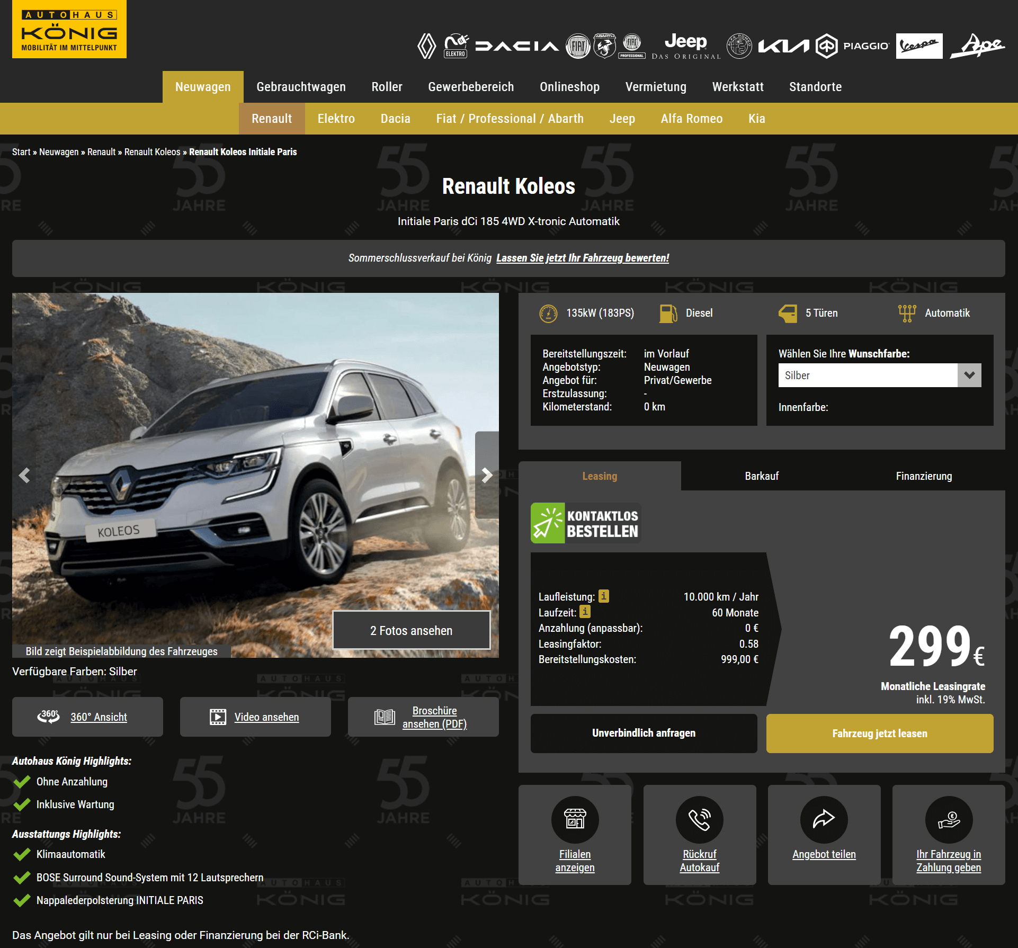Click the Abarth scorpion brand logo
This screenshot has height=948, width=1018.
pyautogui.click(x=604, y=46)
